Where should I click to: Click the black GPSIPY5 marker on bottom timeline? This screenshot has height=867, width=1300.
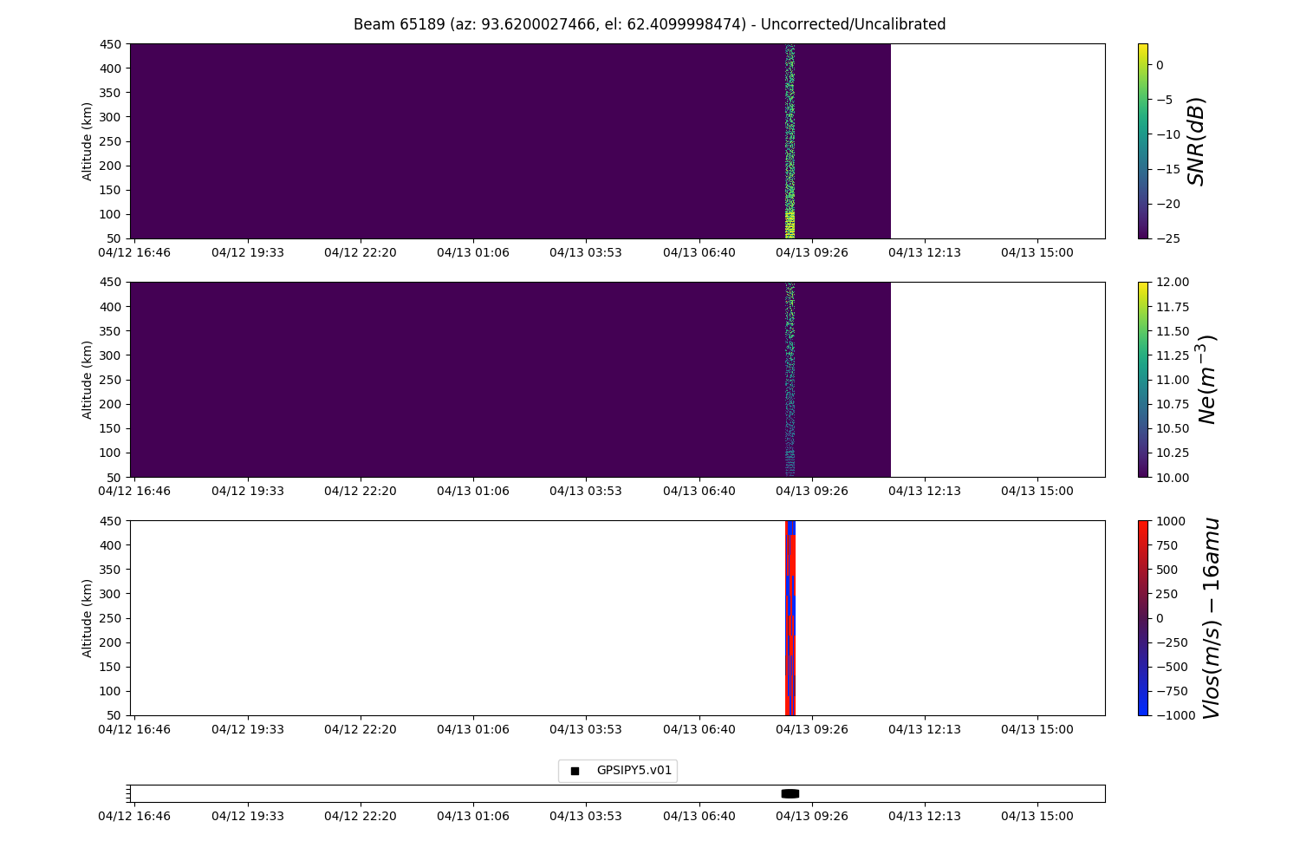790,793
